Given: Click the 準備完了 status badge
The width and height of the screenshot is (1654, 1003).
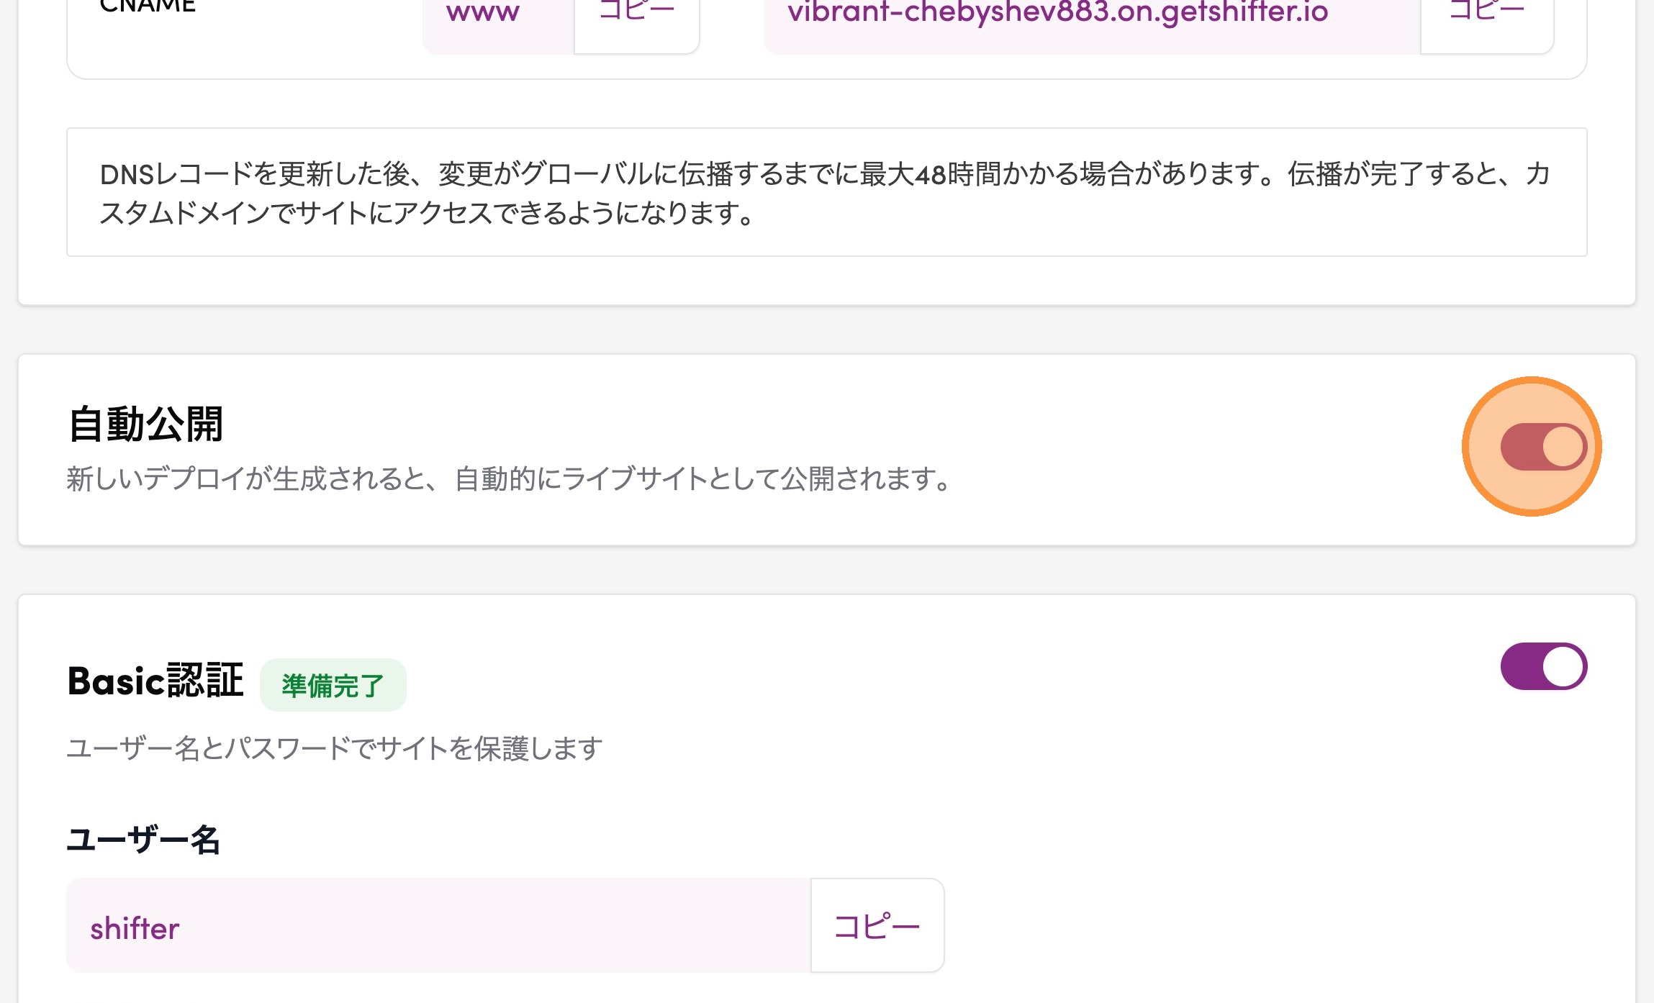Looking at the screenshot, I should [333, 685].
